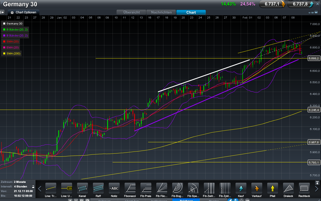This screenshot has height=201, width=321.
Task: Click the Germany 30 window title
Action: click(x=20, y=4)
